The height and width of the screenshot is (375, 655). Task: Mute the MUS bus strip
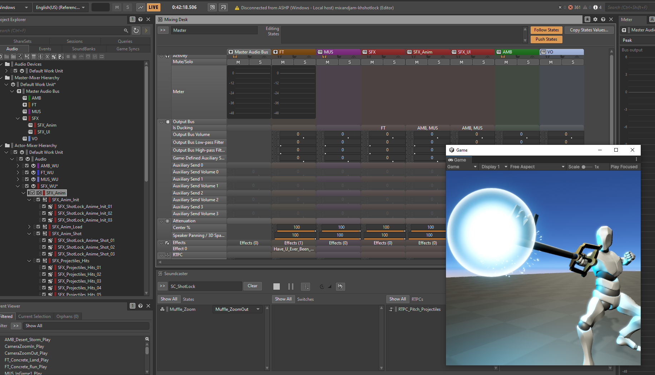pyautogui.click(x=327, y=62)
